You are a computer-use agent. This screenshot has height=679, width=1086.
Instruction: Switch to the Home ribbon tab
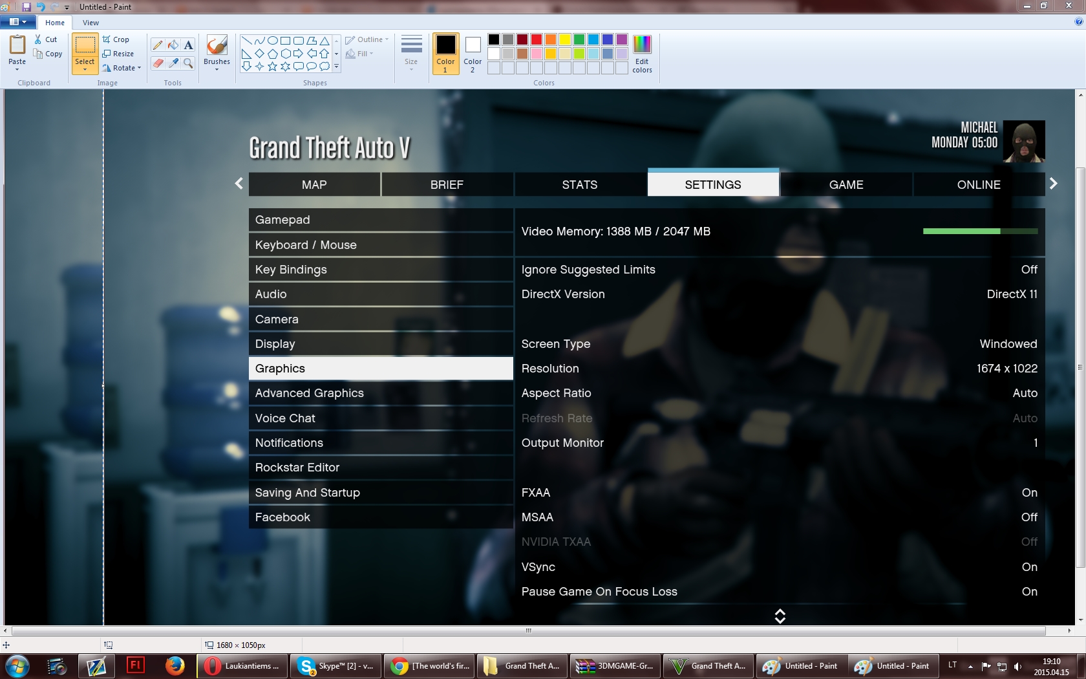click(55, 23)
